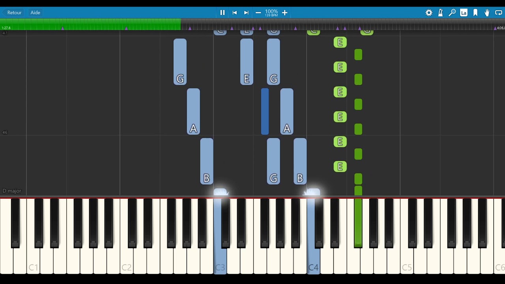
Task: Increase playback speed with the plus icon
Action: [284, 13]
